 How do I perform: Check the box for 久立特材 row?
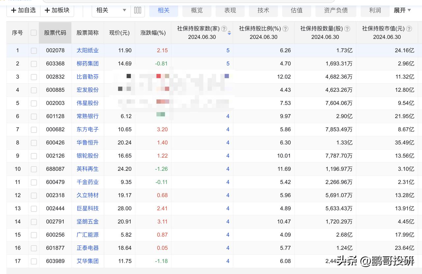pos(34,195)
